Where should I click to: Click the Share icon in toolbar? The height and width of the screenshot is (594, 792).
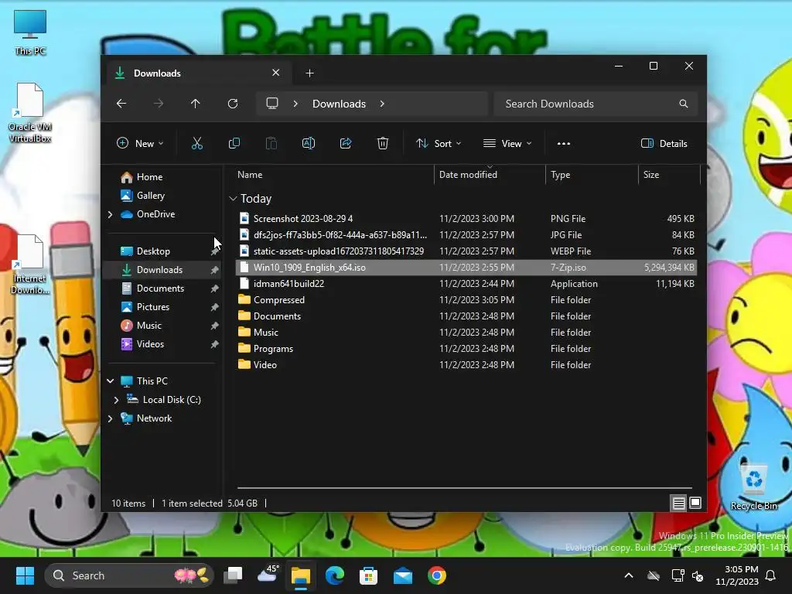[x=346, y=143]
